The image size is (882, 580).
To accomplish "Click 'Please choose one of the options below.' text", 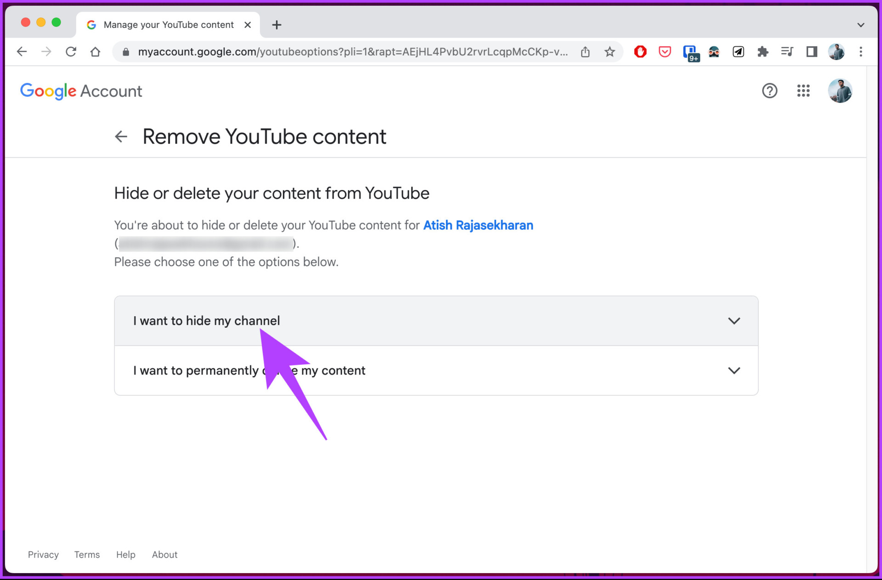I will coord(226,262).
